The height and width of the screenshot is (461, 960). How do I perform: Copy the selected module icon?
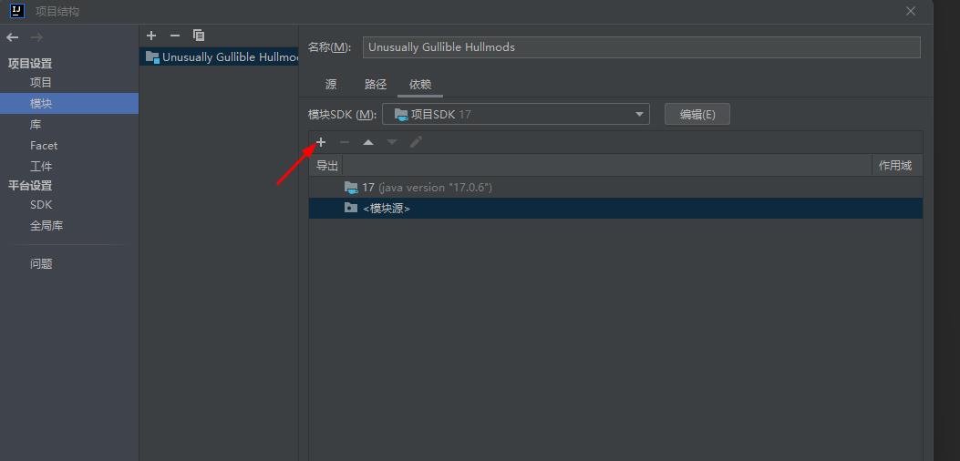point(199,36)
